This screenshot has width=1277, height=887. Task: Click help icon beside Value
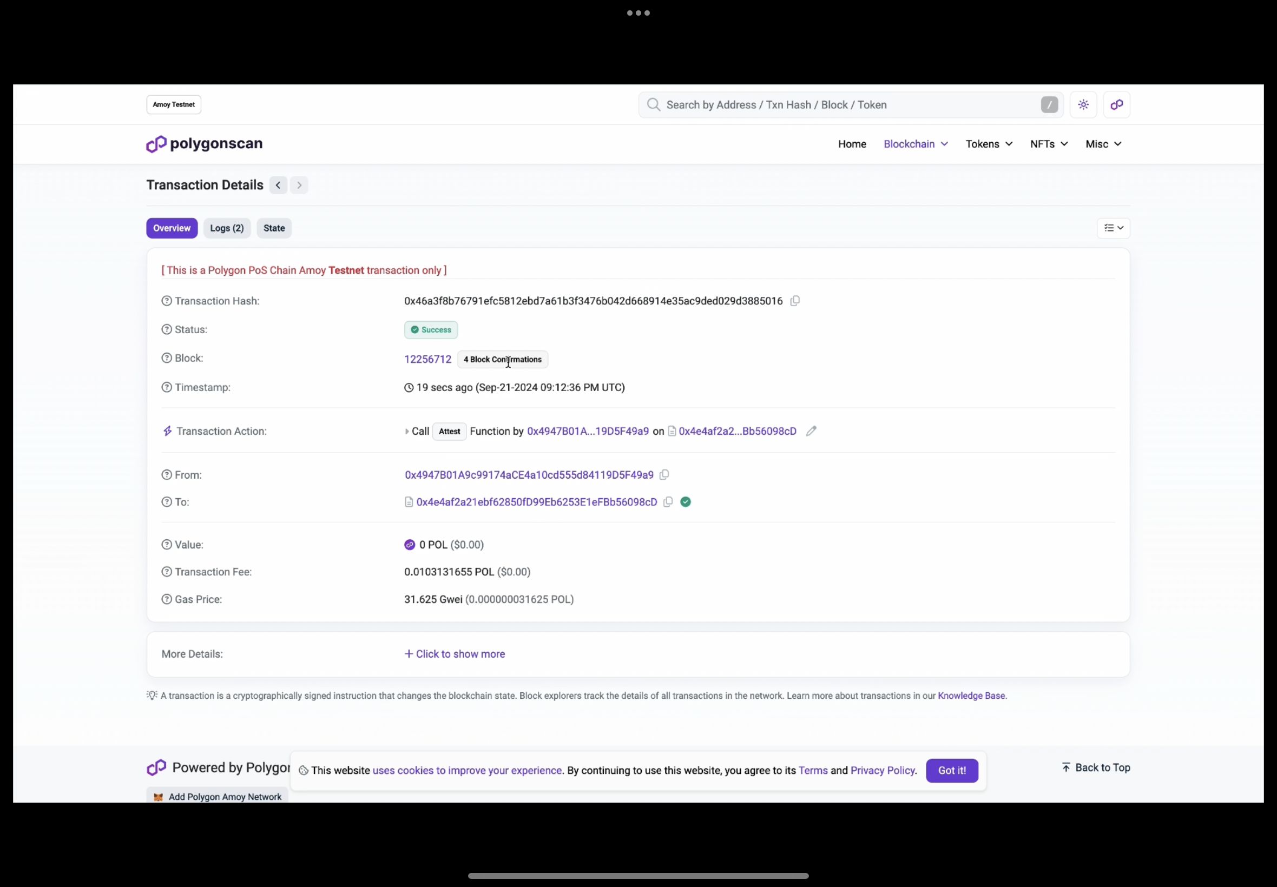[166, 545]
